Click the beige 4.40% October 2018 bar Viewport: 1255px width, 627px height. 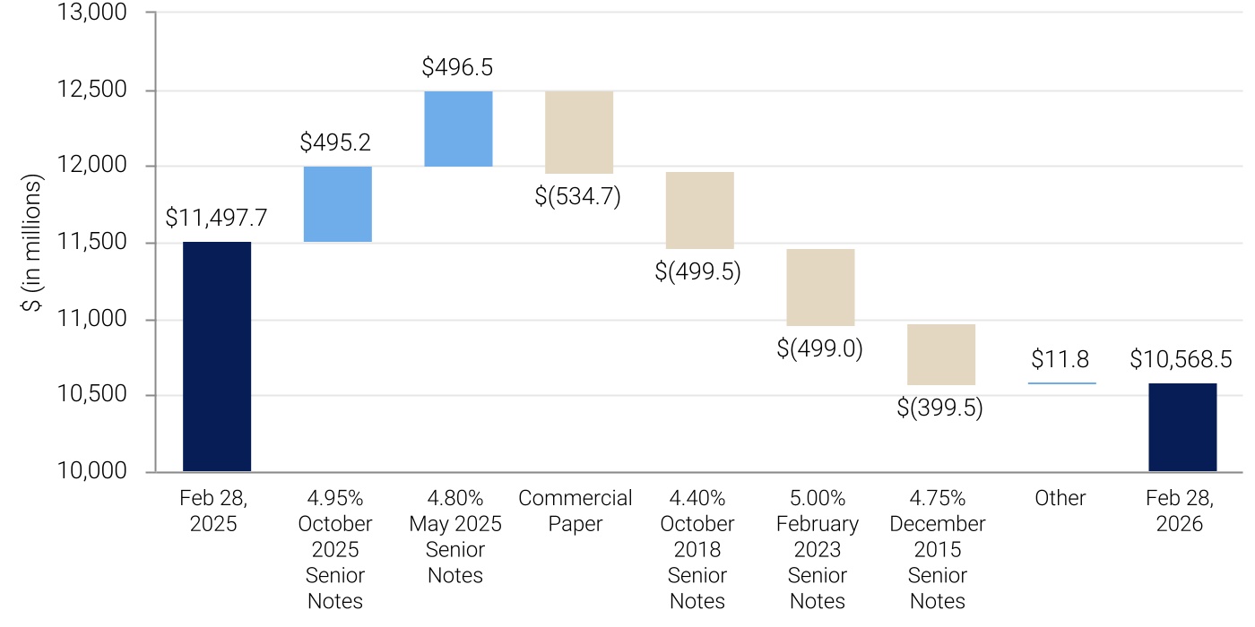click(x=700, y=210)
